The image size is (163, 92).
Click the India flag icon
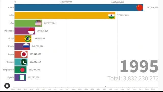click(x=112, y=15)
